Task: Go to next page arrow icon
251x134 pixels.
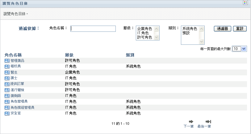Action: (x=191, y=122)
